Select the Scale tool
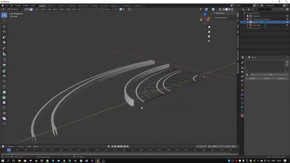This screenshot has height=163, width=290. tap(4, 37)
